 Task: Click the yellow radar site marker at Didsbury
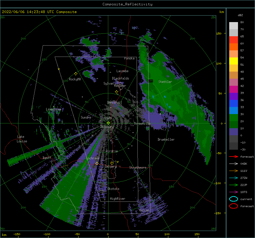pos(108,123)
